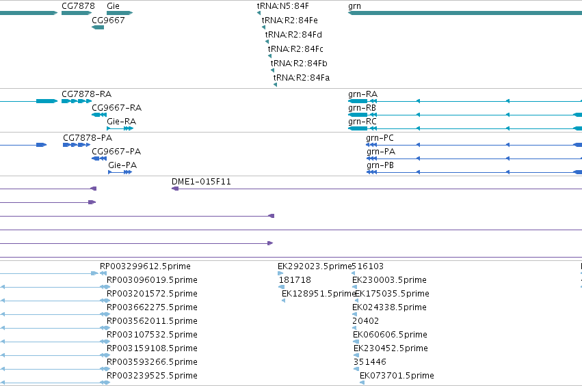Screen dimensions: 582x386
Task: Click the grn-RB transcript label
Action: (x=362, y=108)
